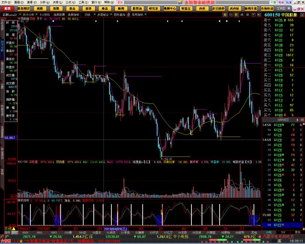Open the 股指期货 section
The image size is (305, 244).
[24, 8]
